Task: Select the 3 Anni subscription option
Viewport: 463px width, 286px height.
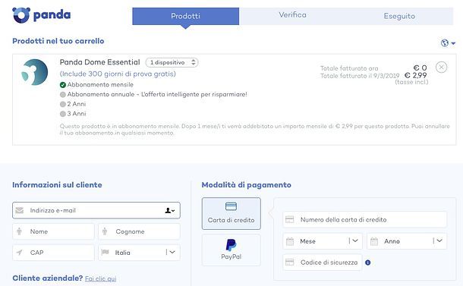Action: pyautogui.click(x=73, y=114)
